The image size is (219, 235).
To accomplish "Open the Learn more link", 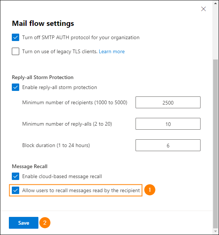I will (x=112, y=52).
